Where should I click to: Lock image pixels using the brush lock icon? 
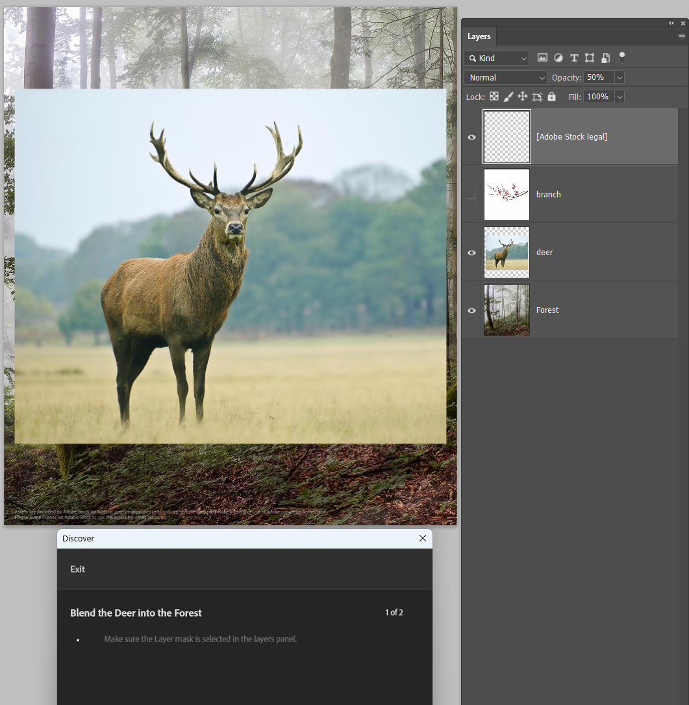pyautogui.click(x=508, y=96)
